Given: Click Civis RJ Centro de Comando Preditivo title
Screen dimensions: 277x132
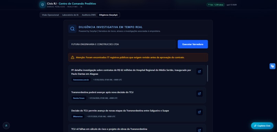Looking at the screenshot, I should (71, 3).
